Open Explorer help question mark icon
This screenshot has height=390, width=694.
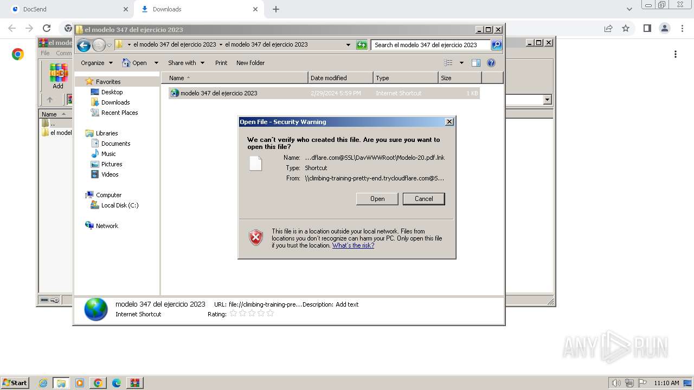click(x=491, y=63)
